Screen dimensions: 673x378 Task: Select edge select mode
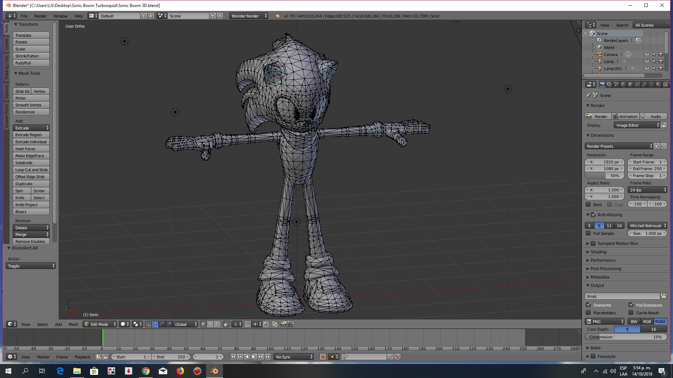[210, 324]
